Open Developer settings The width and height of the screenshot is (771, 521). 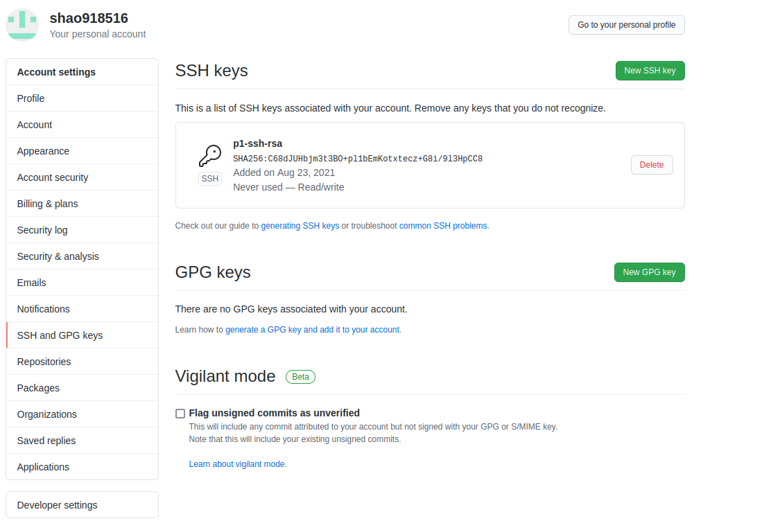coord(82,505)
